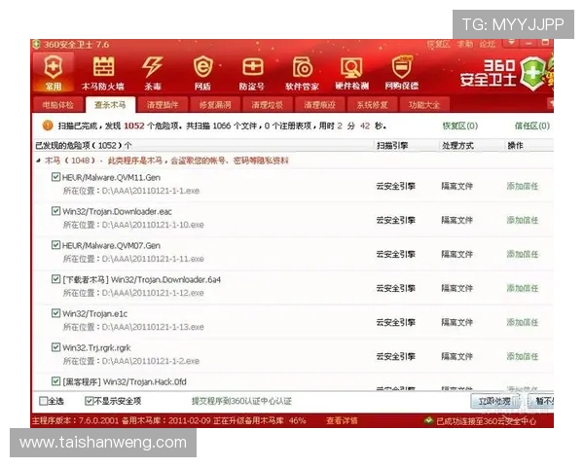The width and height of the screenshot is (584, 467).
Task: Click 添加信任 for 20110121-1-12.exe
Action: 523,288
